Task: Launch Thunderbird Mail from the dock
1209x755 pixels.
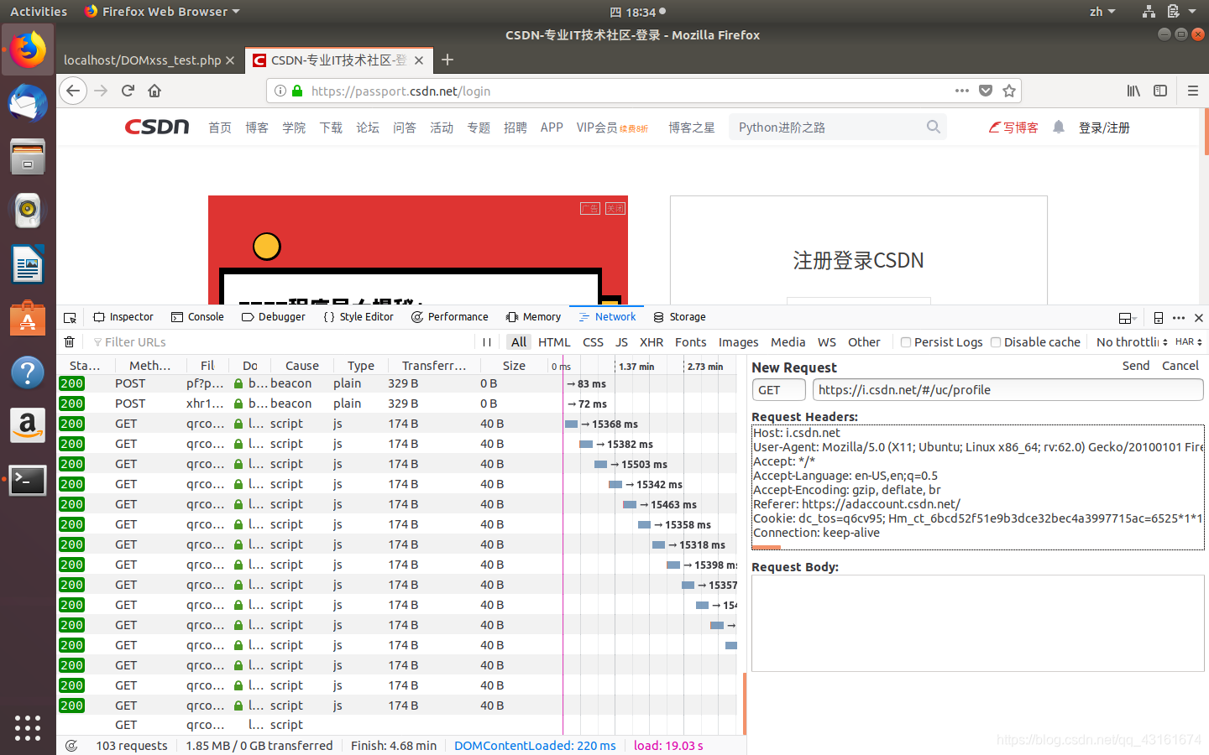Action: (x=28, y=103)
